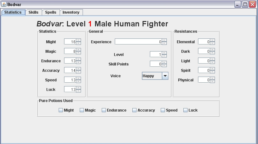Screen dimensions: 258x144
Task: Decrease Luck stat with down arrow
Action: (78, 91)
